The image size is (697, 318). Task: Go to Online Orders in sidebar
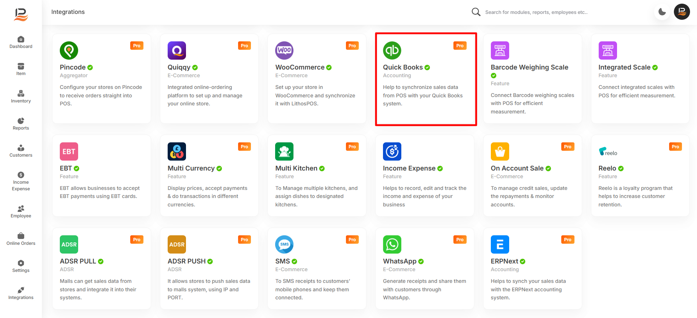tap(21, 239)
